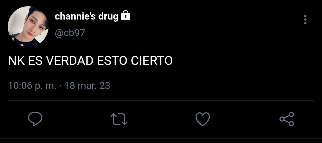
Task: Open the three-dot more options menu
Action: 305,20
